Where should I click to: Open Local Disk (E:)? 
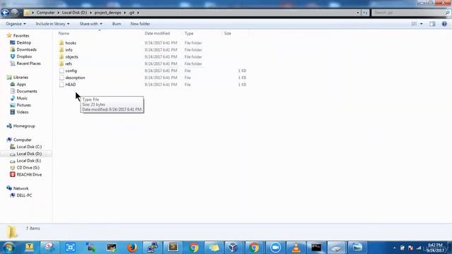click(x=28, y=161)
